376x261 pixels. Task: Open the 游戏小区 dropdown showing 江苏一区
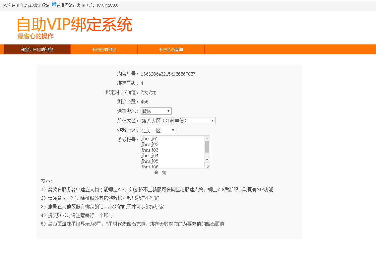[157, 130]
